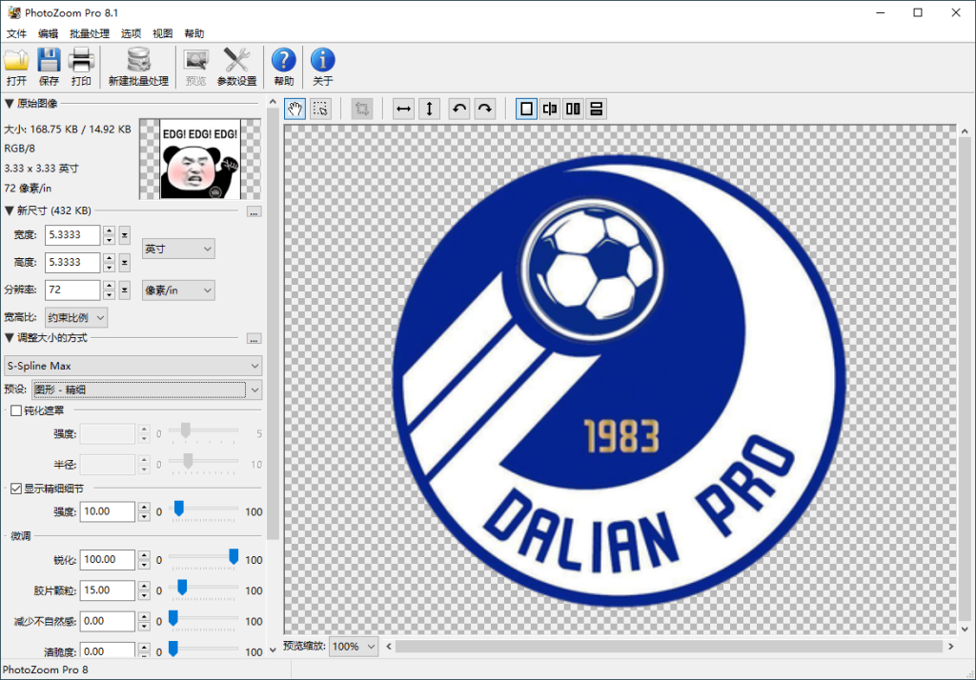The height and width of the screenshot is (680, 976).
Task: Collapse the 原始图像 section
Action: click(10, 103)
